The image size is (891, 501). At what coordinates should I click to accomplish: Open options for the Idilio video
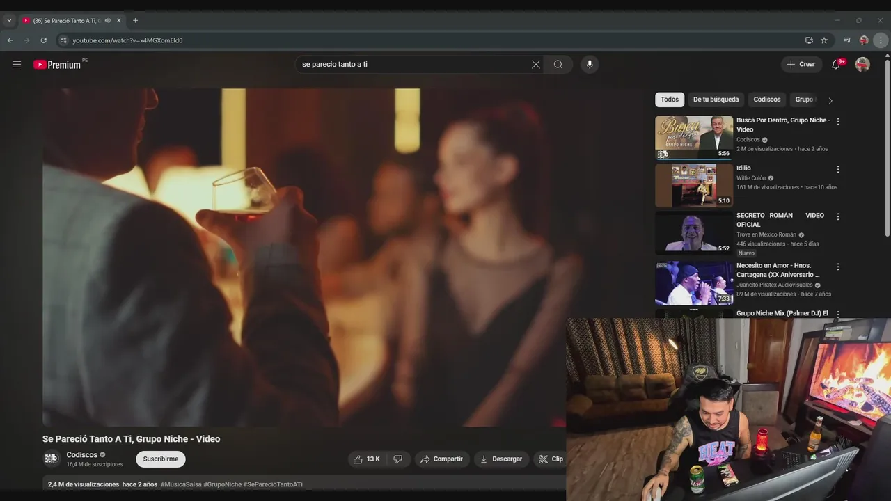tap(838, 169)
